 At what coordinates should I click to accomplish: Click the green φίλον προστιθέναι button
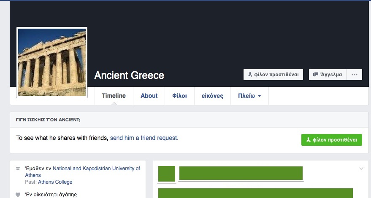tap(332, 140)
